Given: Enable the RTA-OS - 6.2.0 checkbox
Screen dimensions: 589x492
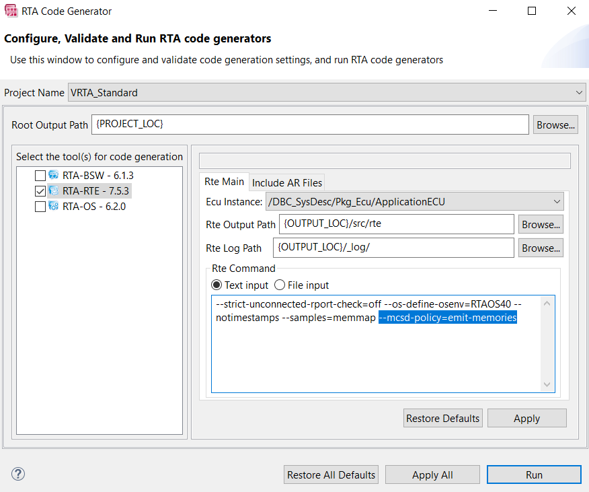Looking at the screenshot, I should point(40,207).
